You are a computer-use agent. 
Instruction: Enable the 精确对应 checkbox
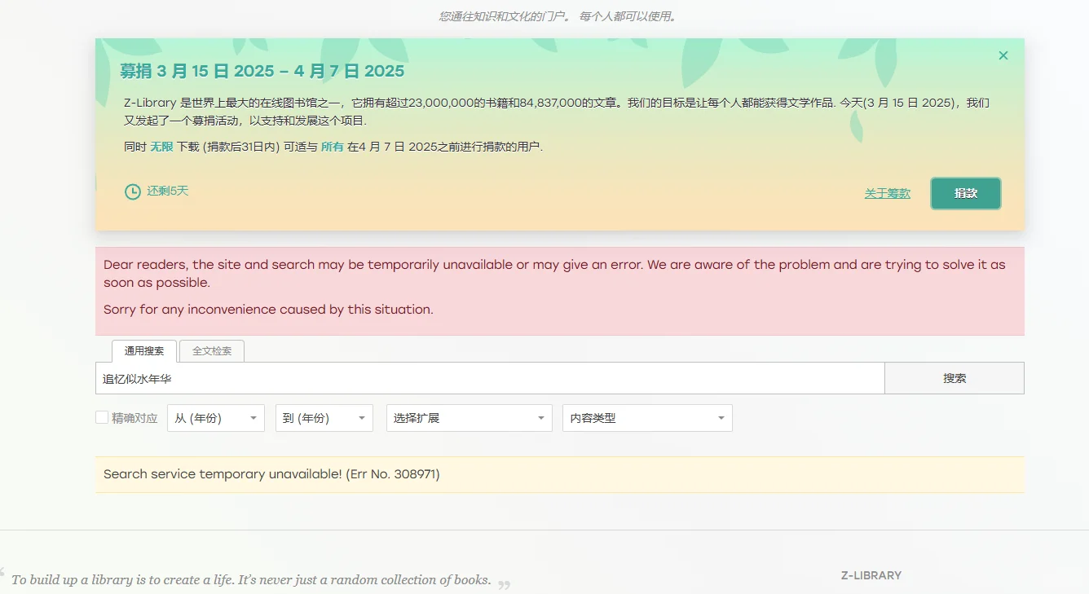tap(102, 417)
